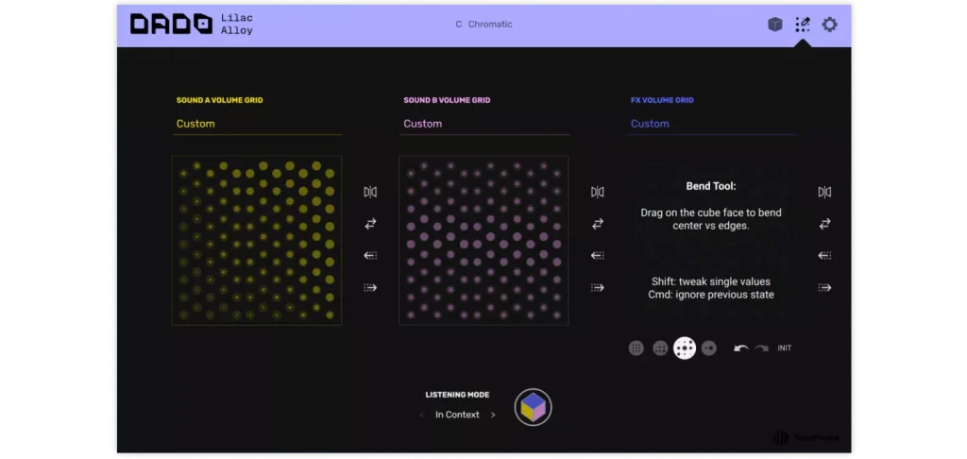Click the 'Shift: tweak single values' hint
This screenshot has width=967, height=459.
point(711,281)
